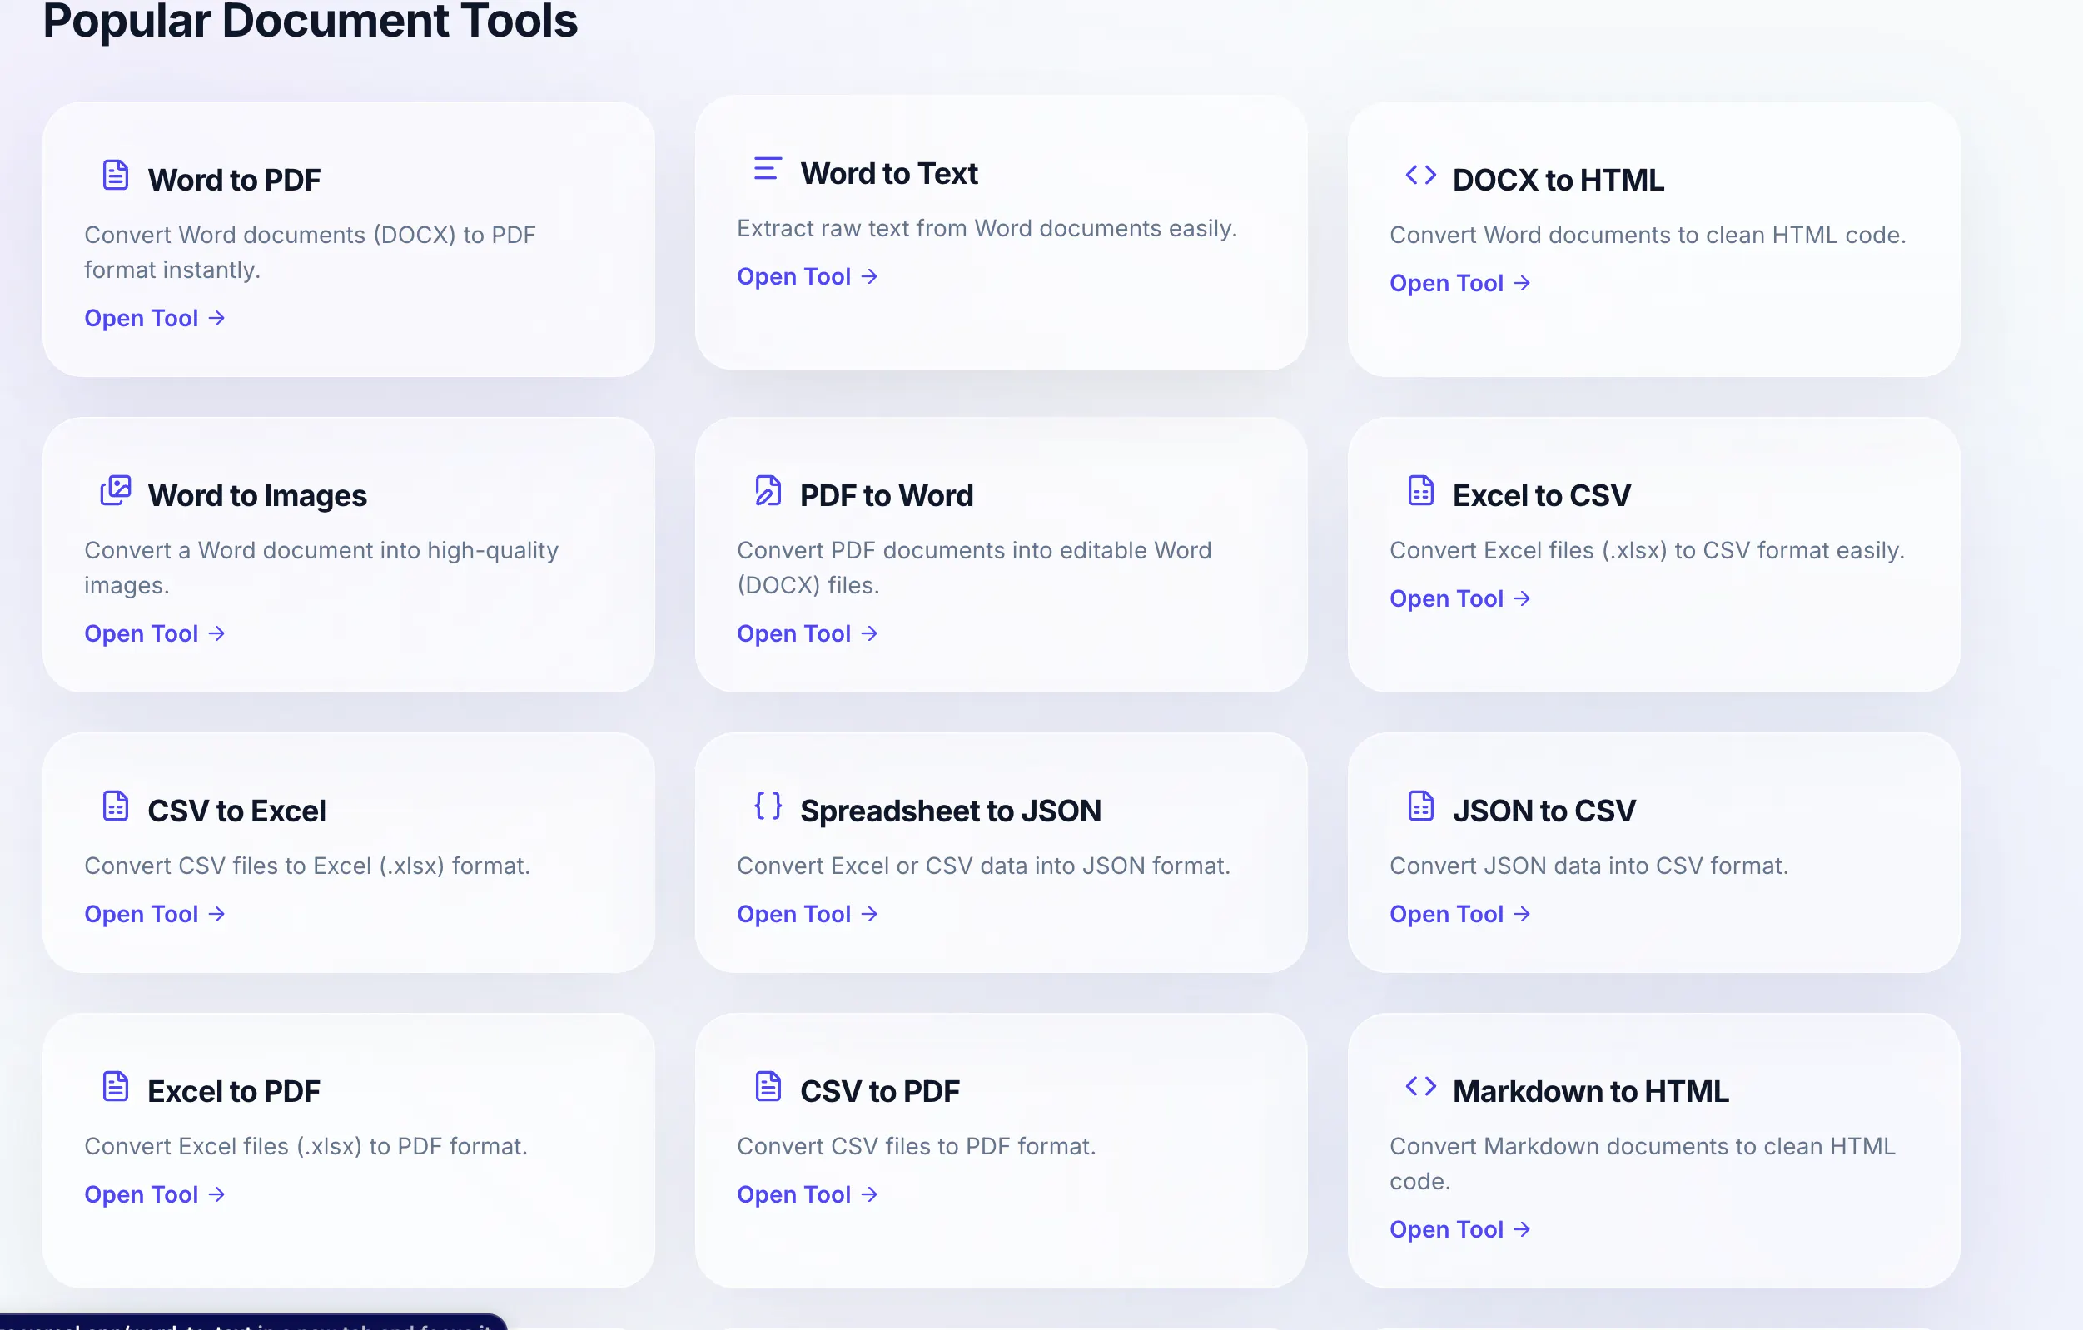Open Tool link under DOCX to HTML
Image resolution: width=2083 pixels, height=1330 pixels.
[1460, 284]
